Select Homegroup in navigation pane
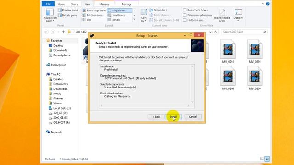Image resolution: width=294 pixels, height=165 pixels. pos(58,65)
